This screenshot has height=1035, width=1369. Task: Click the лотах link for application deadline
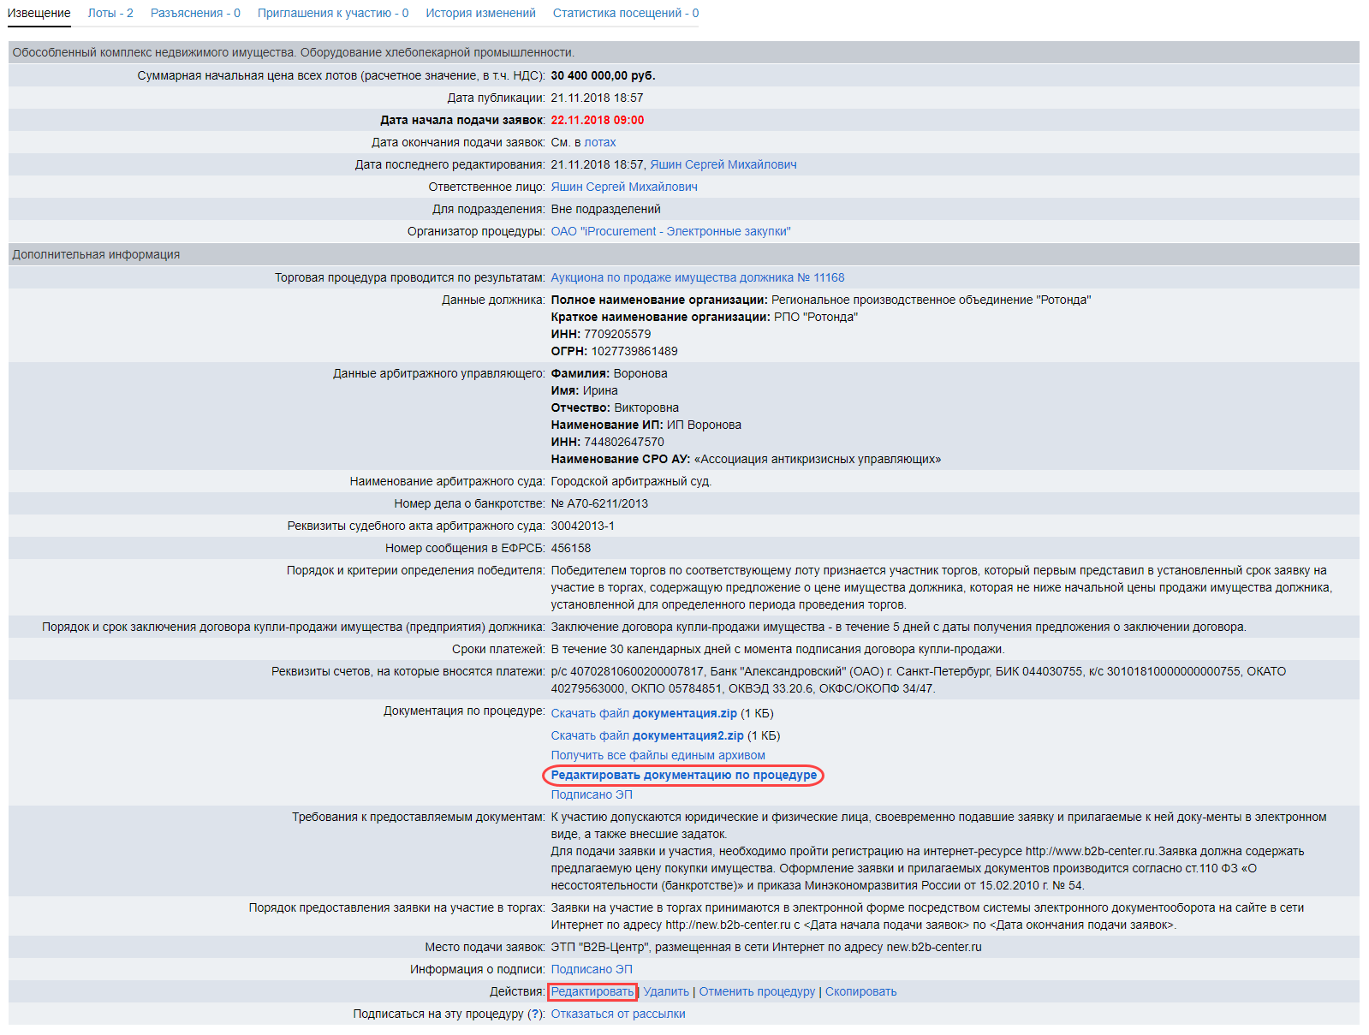click(600, 142)
